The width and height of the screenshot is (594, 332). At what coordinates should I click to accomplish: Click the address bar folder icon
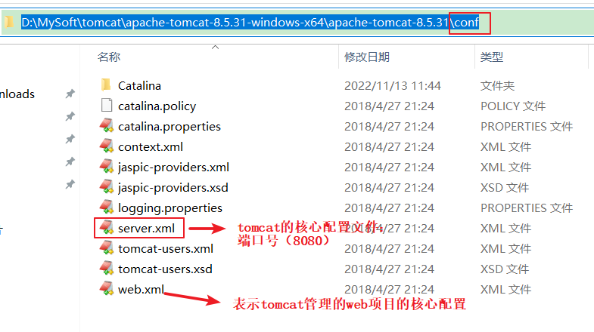click(9, 23)
